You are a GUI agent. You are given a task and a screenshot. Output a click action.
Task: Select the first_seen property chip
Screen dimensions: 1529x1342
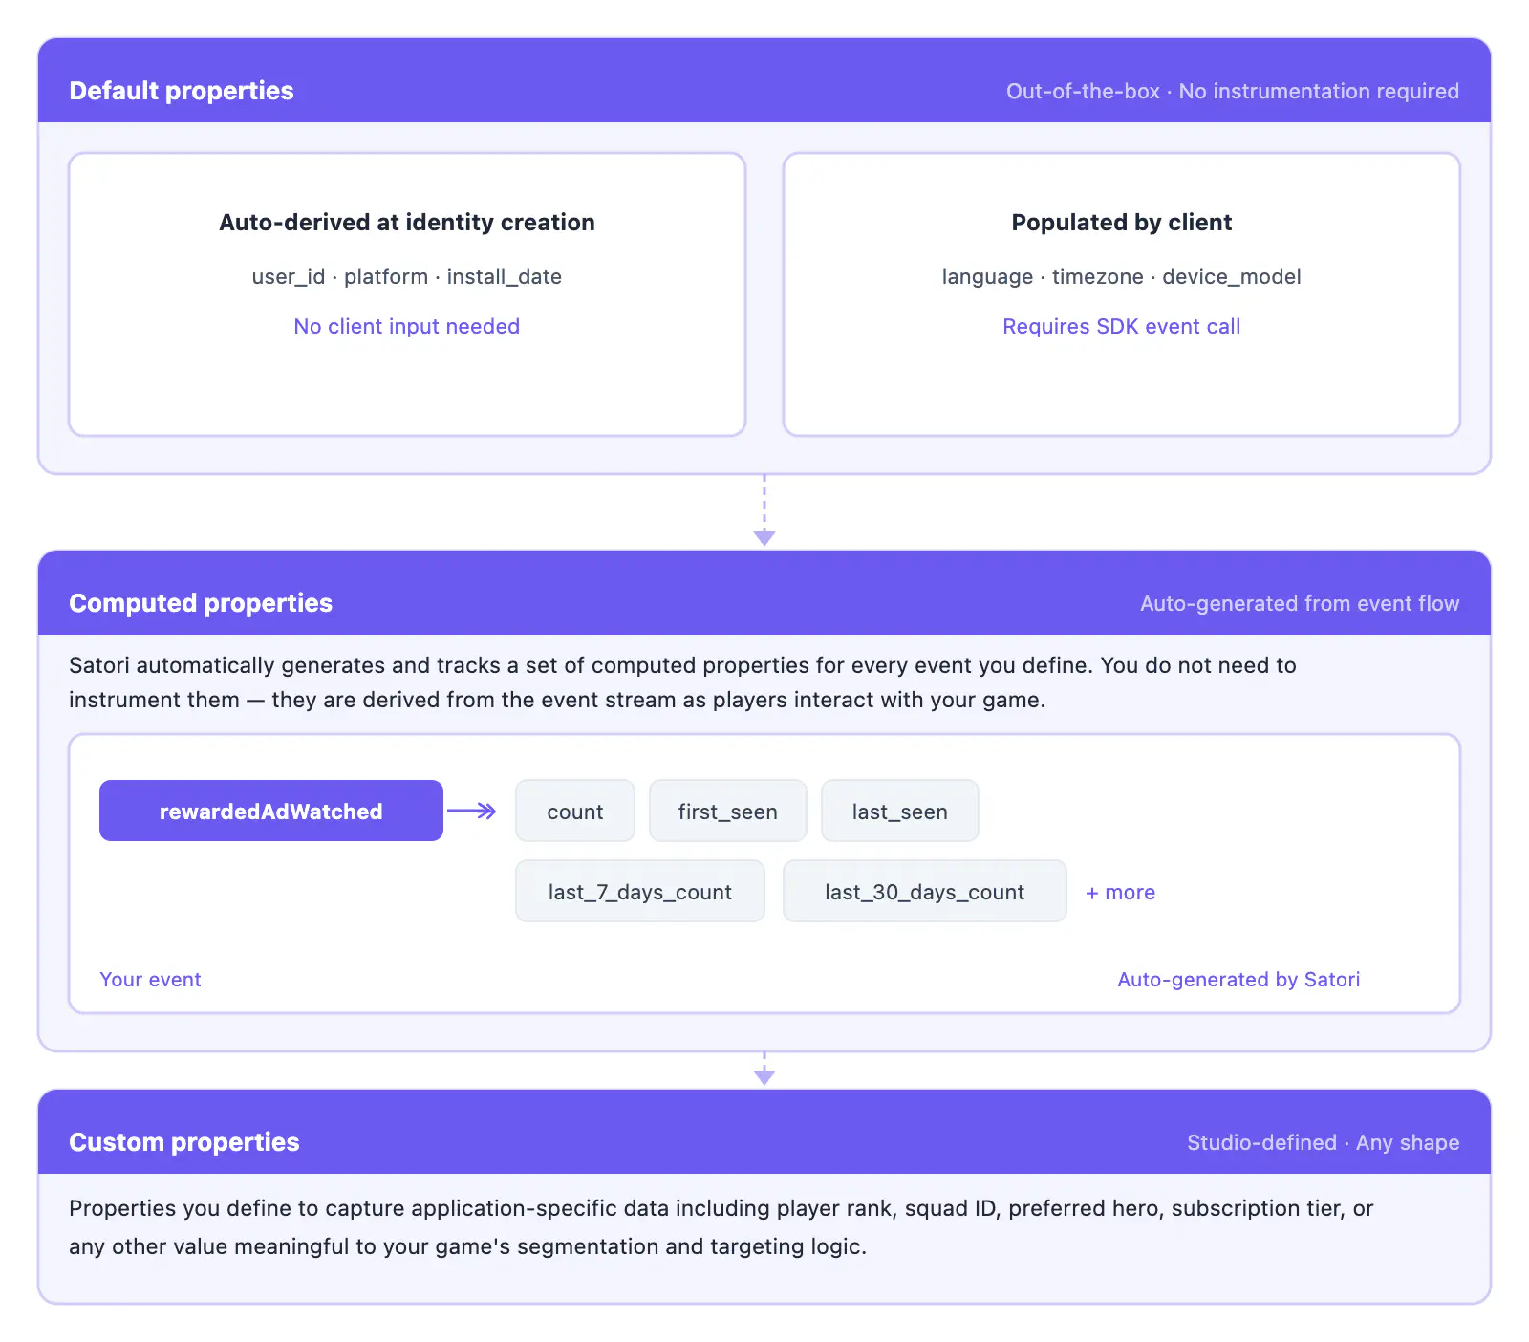pos(727,812)
